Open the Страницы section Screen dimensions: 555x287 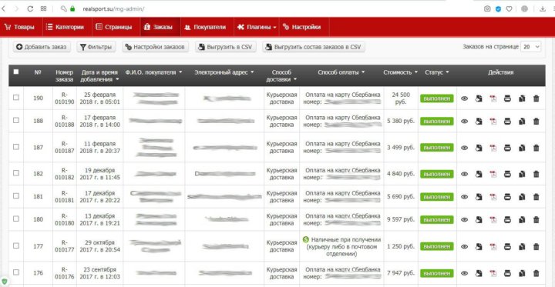coord(116,27)
